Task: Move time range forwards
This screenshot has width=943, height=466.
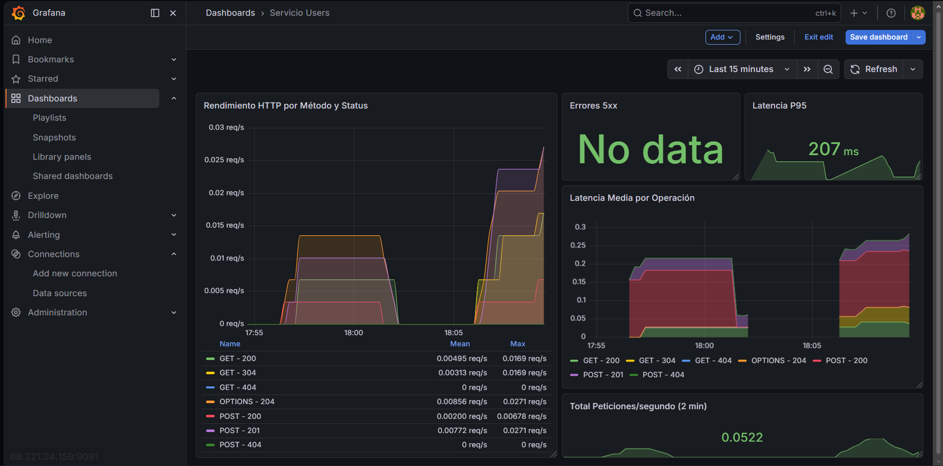Action: point(807,69)
